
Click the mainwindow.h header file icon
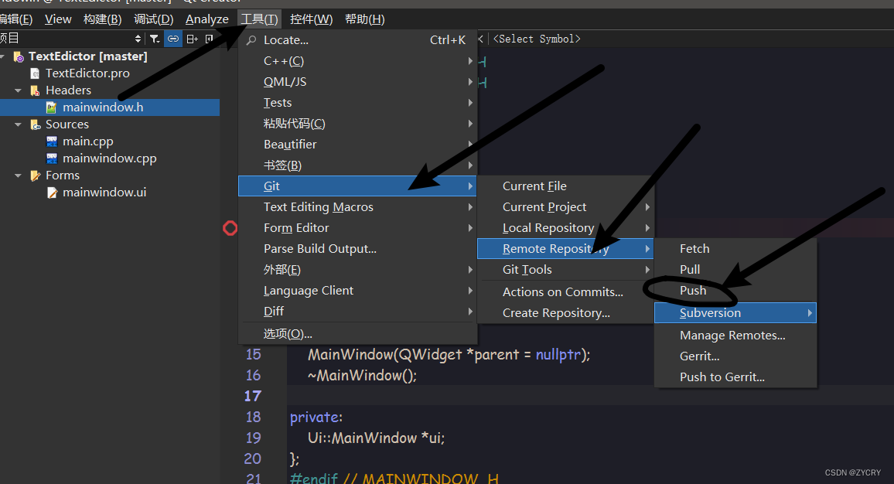click(51, 107)
